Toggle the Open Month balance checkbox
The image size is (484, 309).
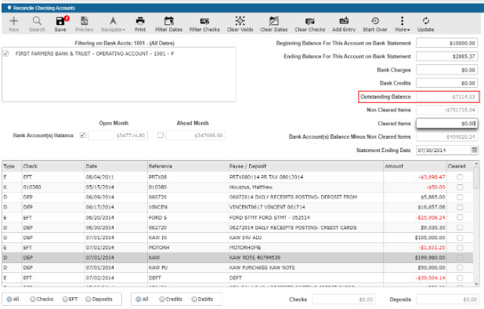(x=82, y=135)
